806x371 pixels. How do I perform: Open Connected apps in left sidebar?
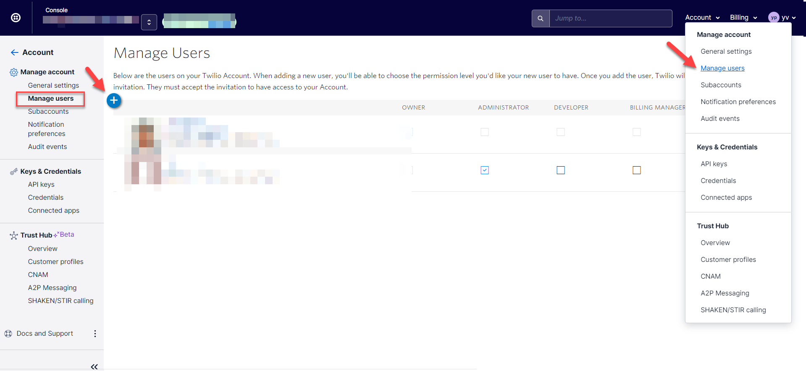coord(54,211)
